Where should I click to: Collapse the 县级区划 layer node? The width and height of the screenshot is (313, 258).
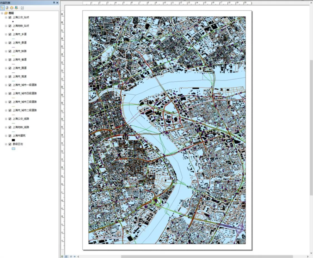pyautogui.click(x=6, y=144)
